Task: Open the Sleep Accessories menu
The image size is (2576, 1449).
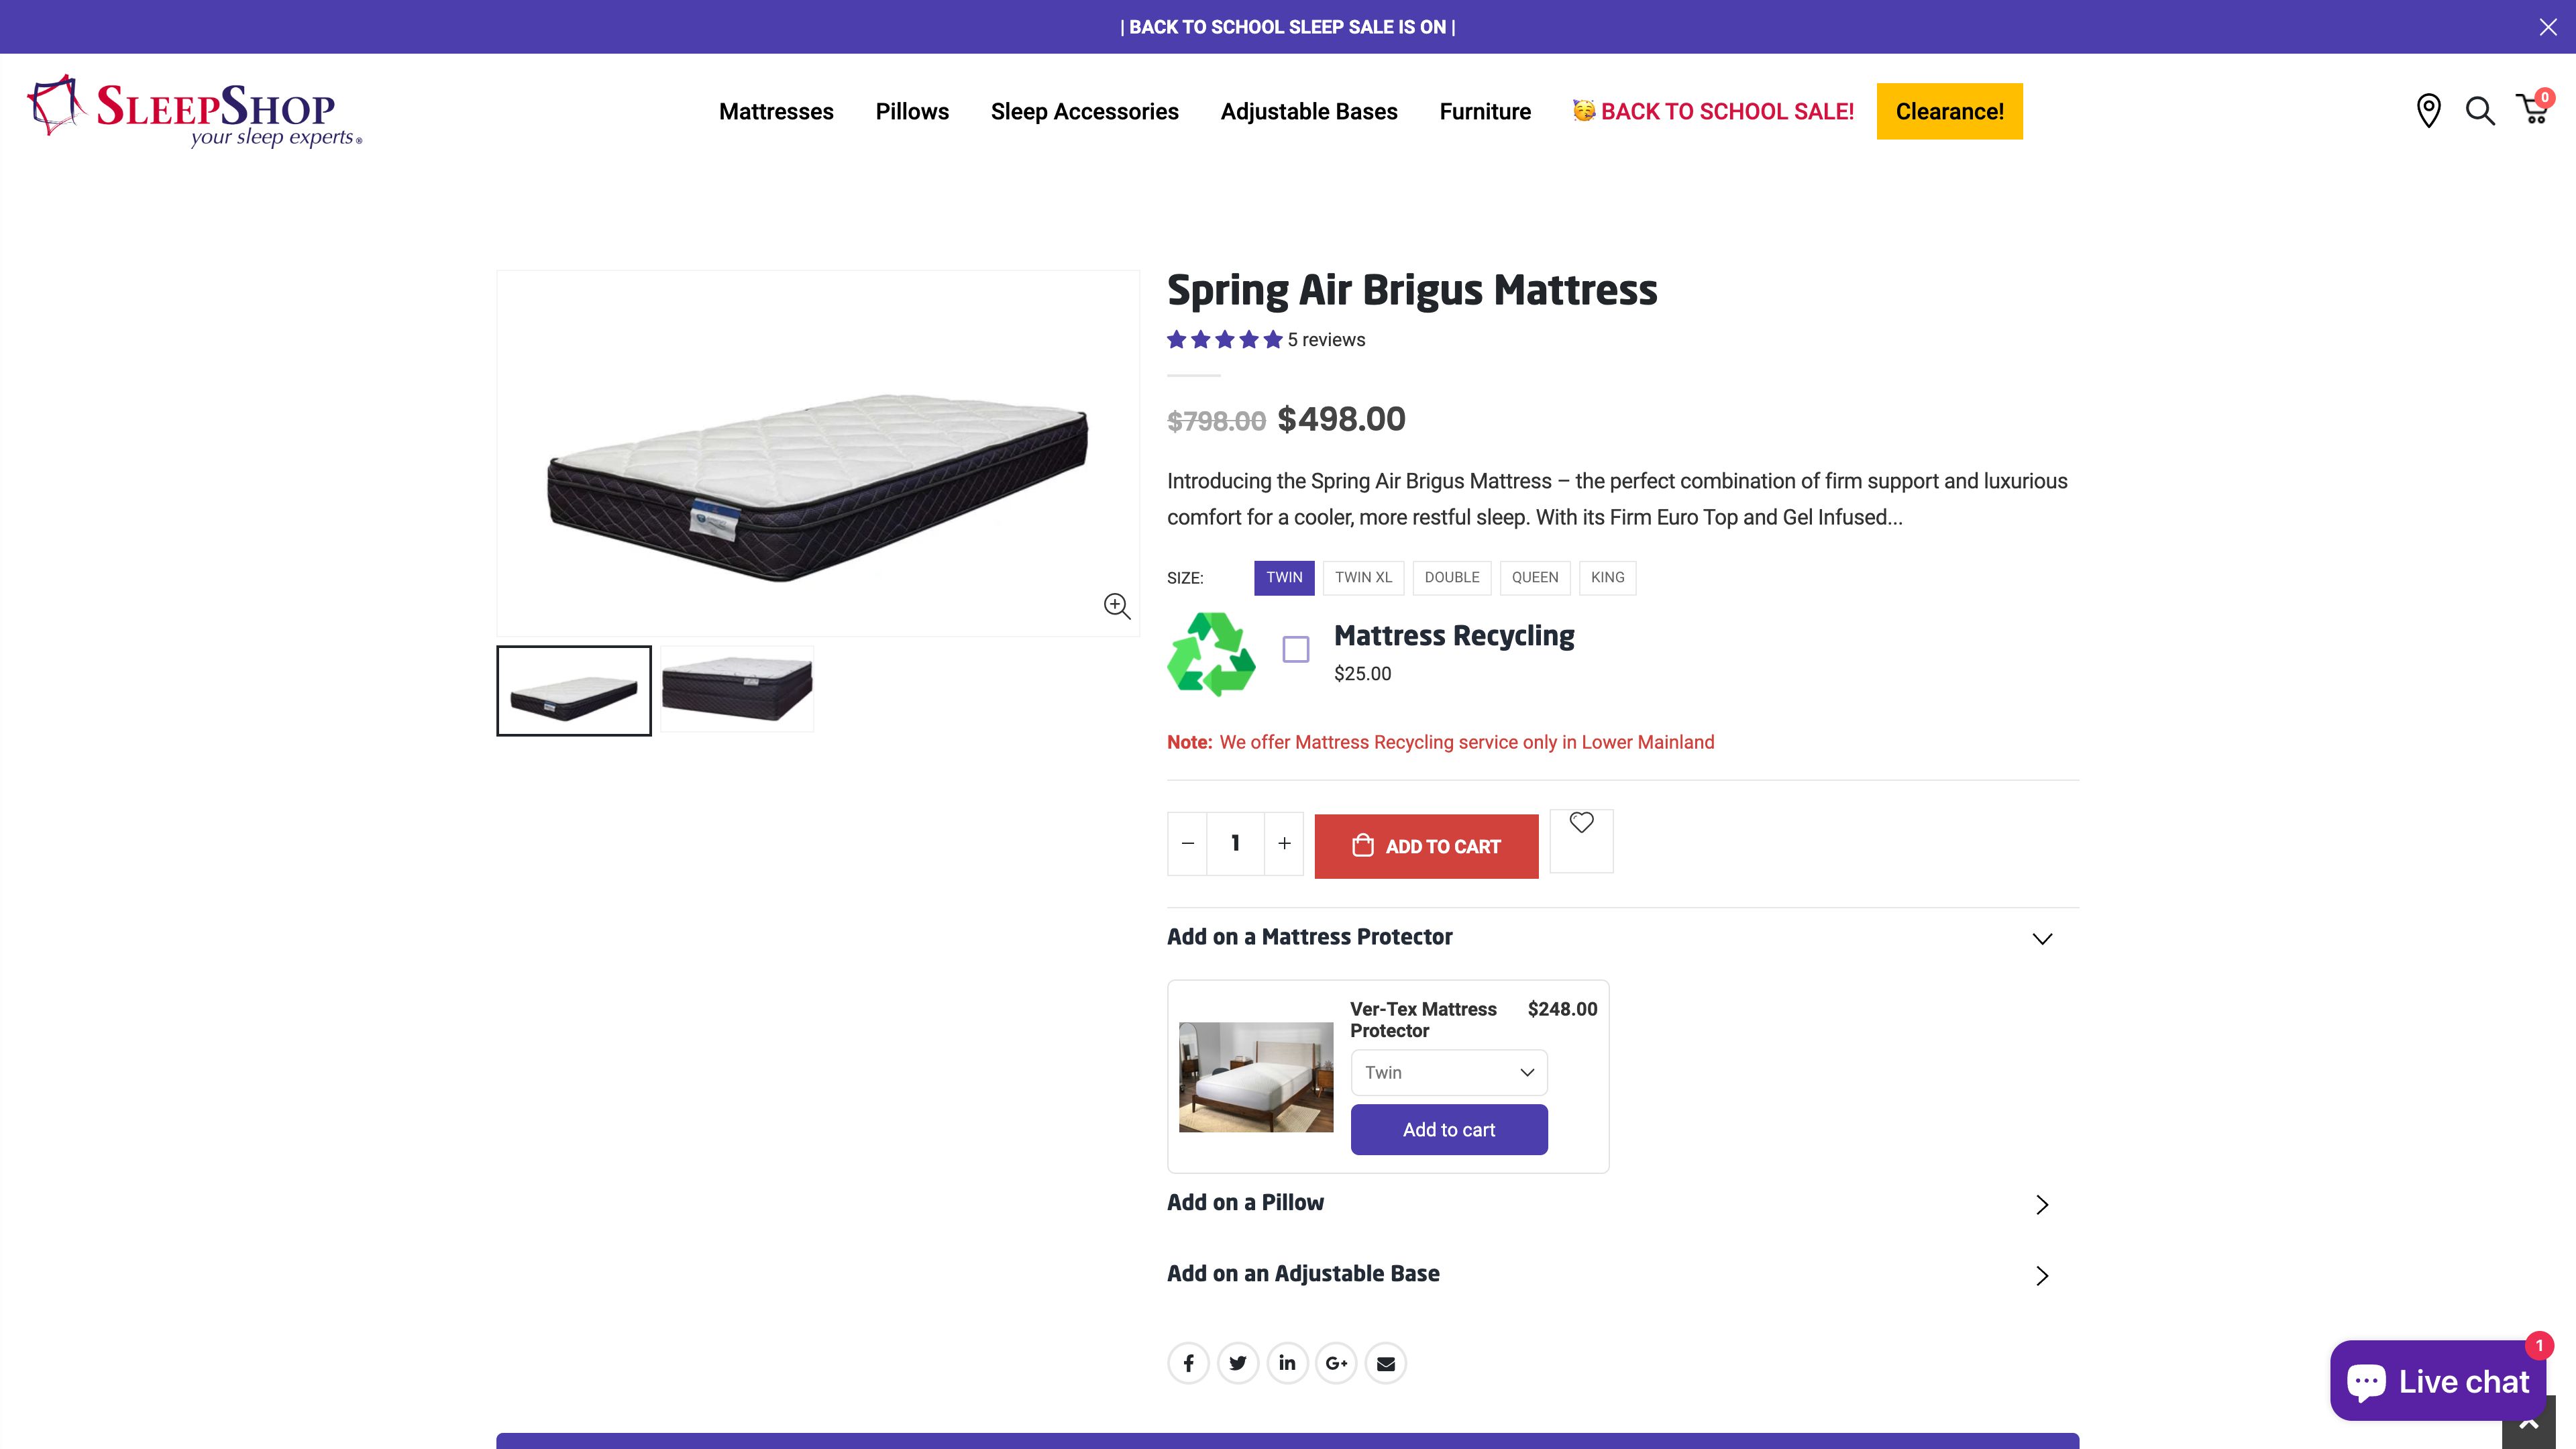Action: point(1085,111)
